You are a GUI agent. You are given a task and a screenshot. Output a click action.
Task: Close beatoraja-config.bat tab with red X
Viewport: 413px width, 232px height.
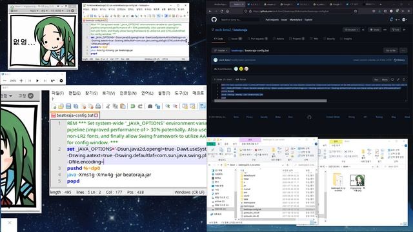[x=96, y=115]
